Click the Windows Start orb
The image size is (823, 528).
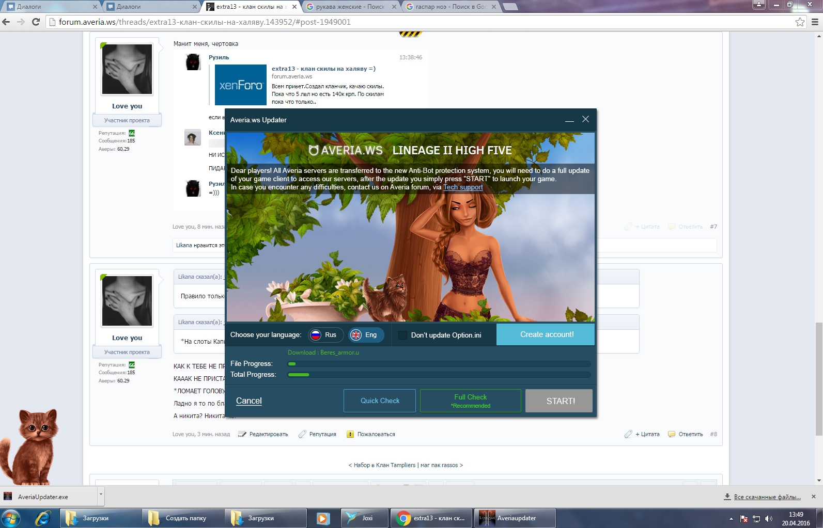(11, 518)
